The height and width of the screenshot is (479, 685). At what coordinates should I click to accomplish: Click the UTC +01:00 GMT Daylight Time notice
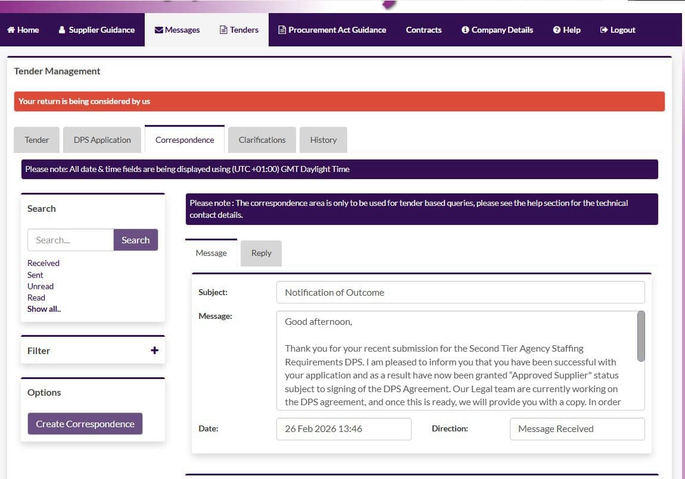click(340, 169)
